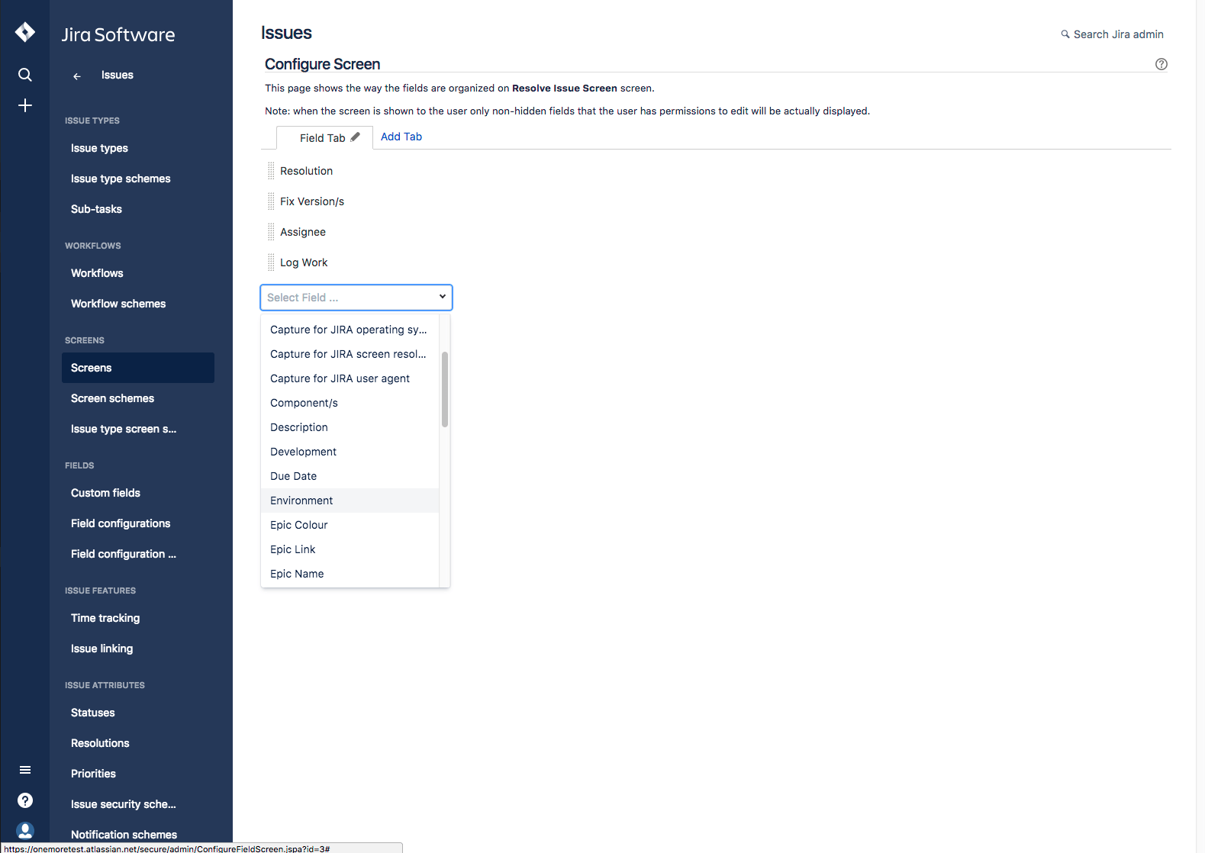The height and width of the screenshot is (853, 1205).
Task: Click the magnifier icon in Search Jira admin
Action: coord(1065,34)
